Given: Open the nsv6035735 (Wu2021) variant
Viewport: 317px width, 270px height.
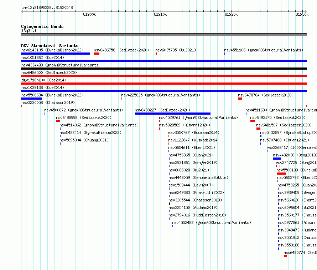Looking at the screenshot, I should point(176,50).
